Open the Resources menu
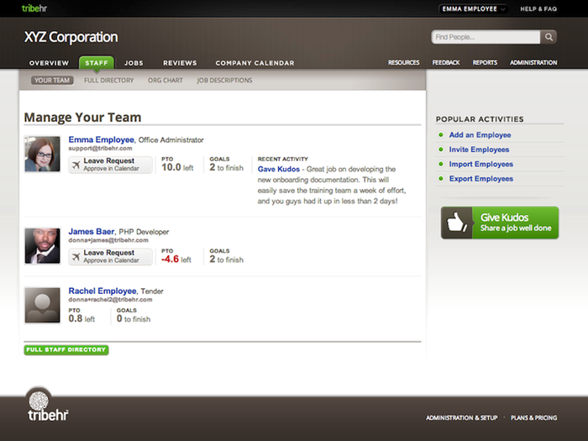The image size is (588, 441). pos(403,63)
